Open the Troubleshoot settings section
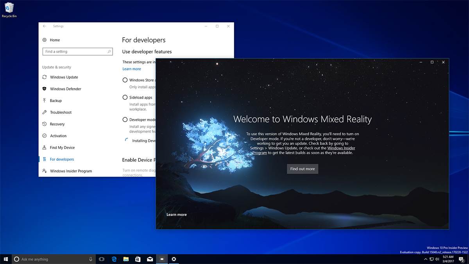 61,112
